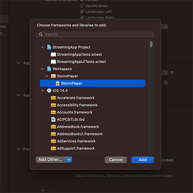The image size is (193, 193).
Task: Select AddressBookUI.framework in the list
Action: click(80, 134)
